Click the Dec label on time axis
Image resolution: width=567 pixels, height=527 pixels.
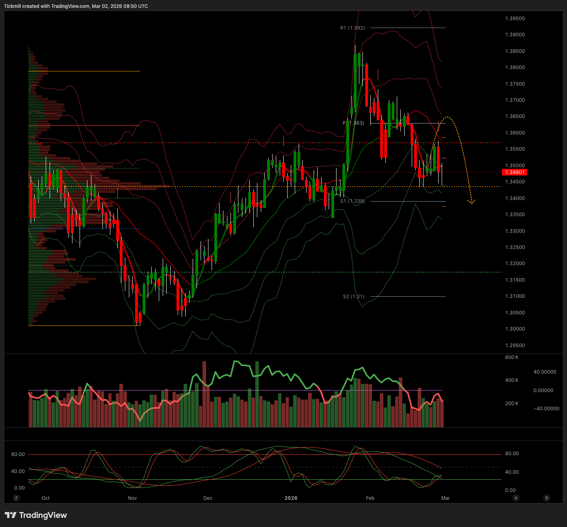208,498
